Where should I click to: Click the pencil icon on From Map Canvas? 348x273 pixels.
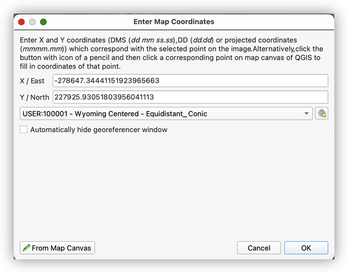click(26, 248)
